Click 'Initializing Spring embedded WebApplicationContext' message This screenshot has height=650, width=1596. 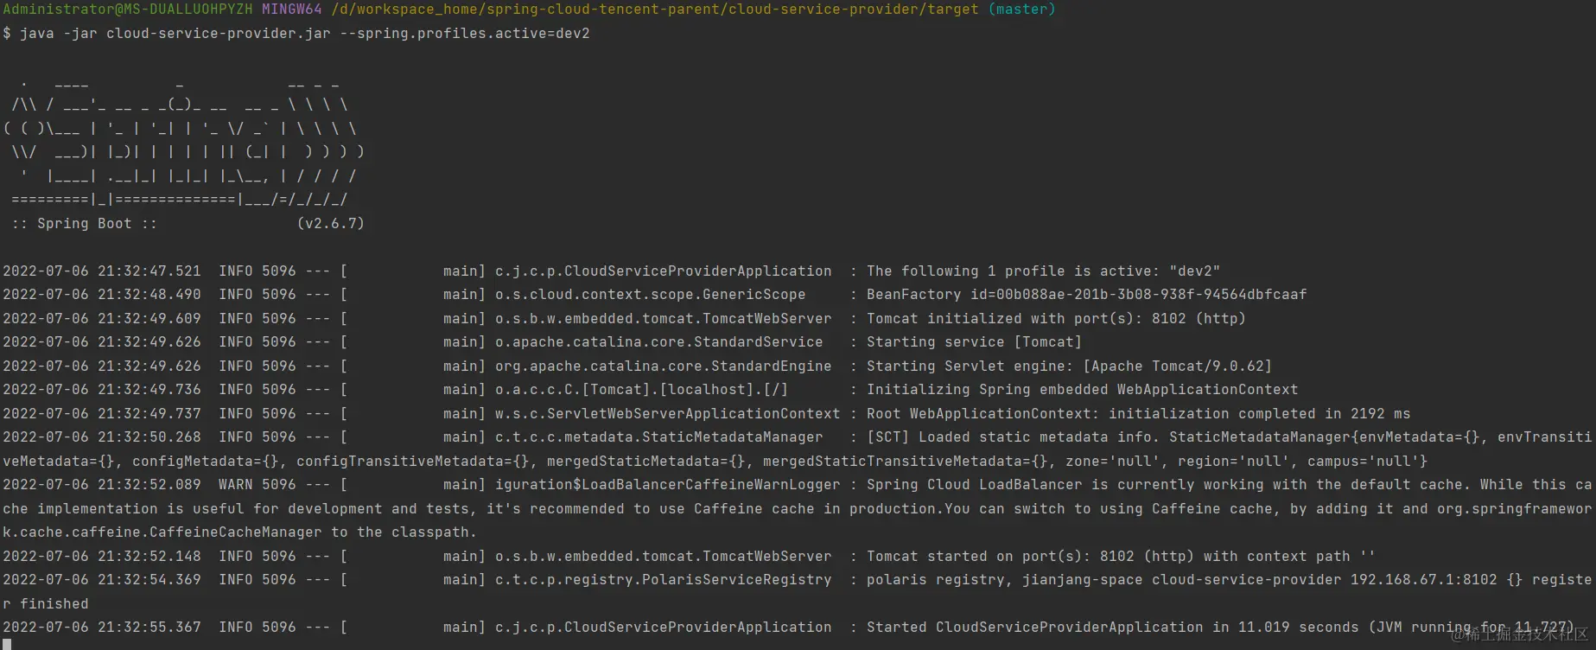coord(1082,390)
